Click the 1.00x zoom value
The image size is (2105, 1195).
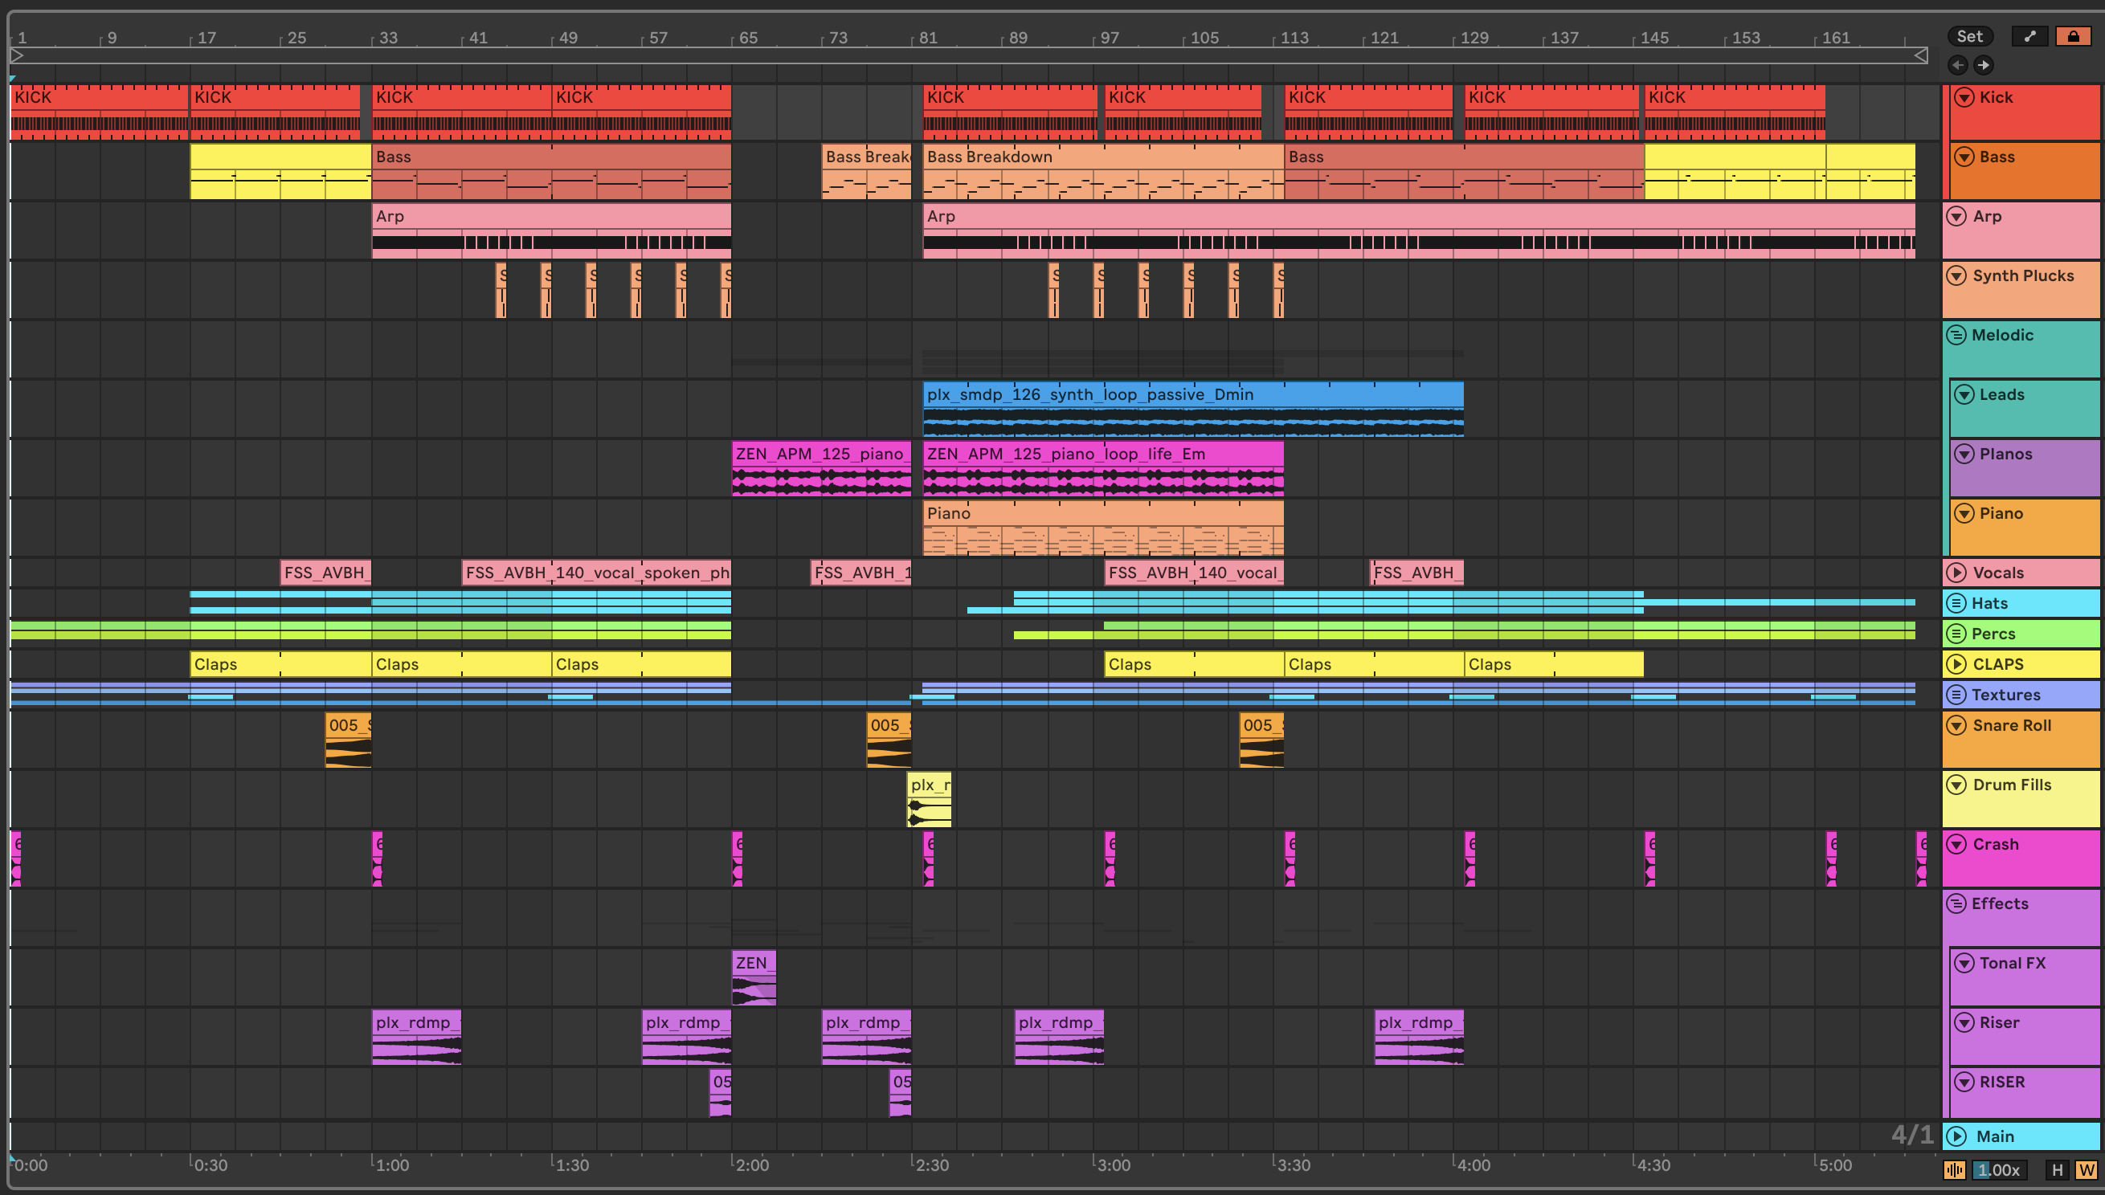click(1998, 1170)
